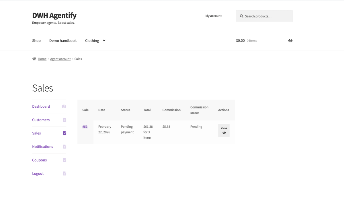Open sale order #53 link
This screenshot has height=211, width=344.
click(x=85, y=127)
